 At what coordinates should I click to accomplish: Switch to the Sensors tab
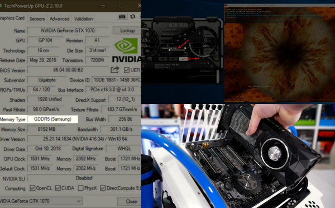(37, 19)
